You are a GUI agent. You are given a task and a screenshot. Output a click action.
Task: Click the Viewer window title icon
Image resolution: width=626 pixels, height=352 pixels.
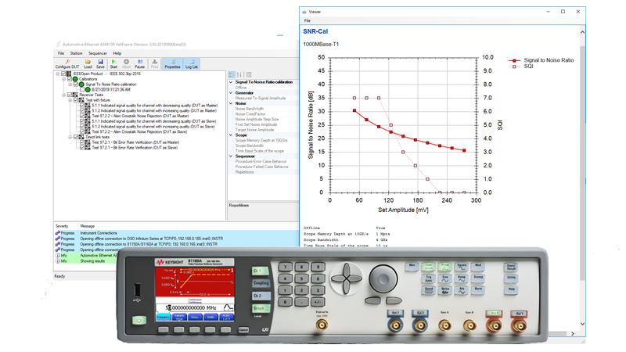coord(304,12)
